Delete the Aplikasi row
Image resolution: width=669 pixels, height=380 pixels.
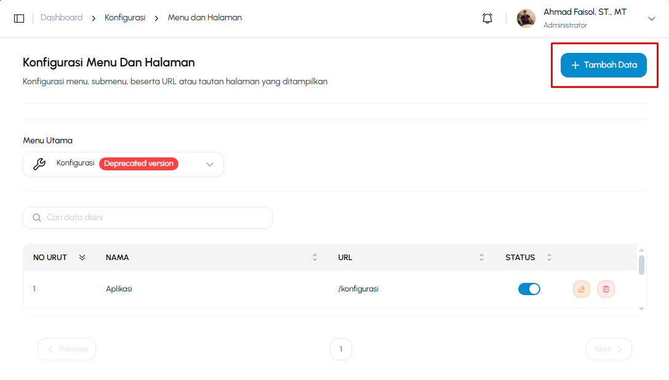click(x=606, y=289)
